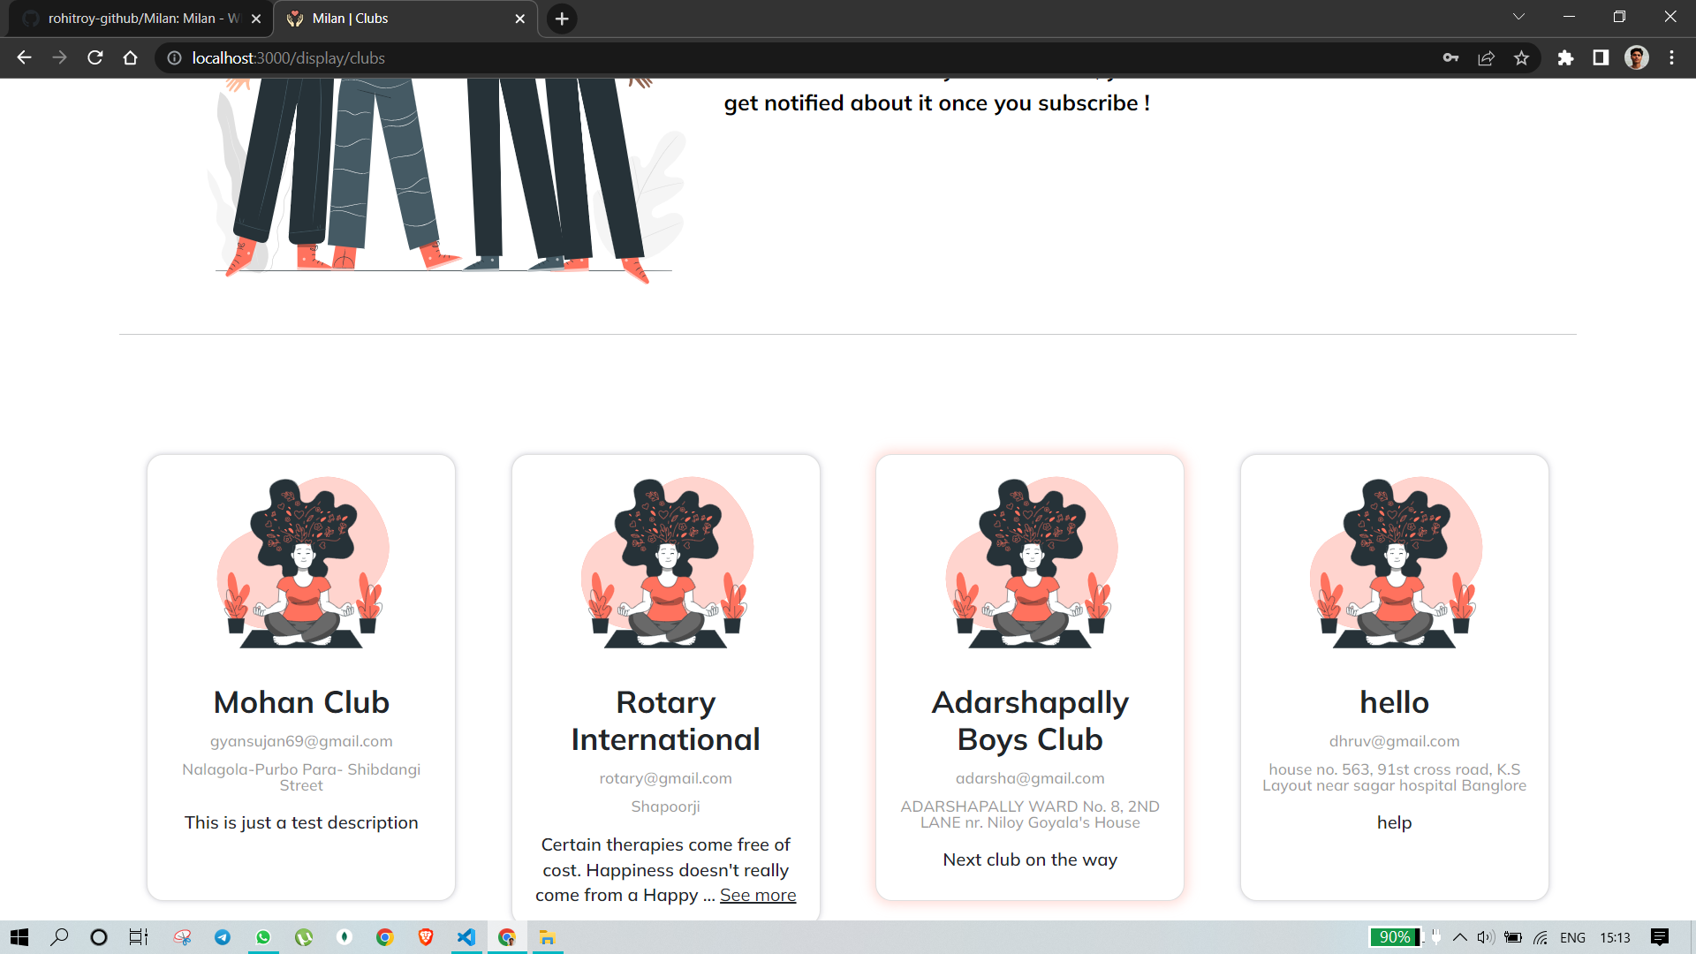Toggle the browser side panel icon
1696x954 pixels.
click(1601, 58)
